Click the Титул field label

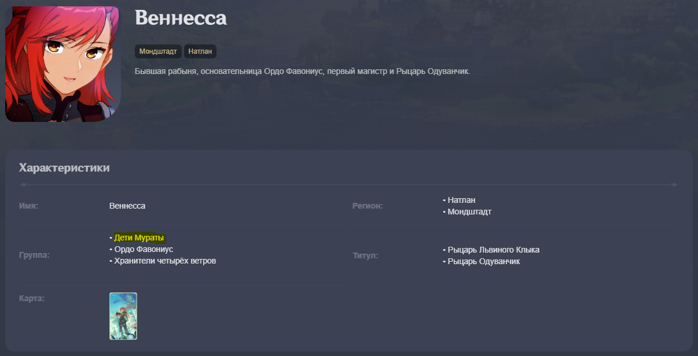365,255
